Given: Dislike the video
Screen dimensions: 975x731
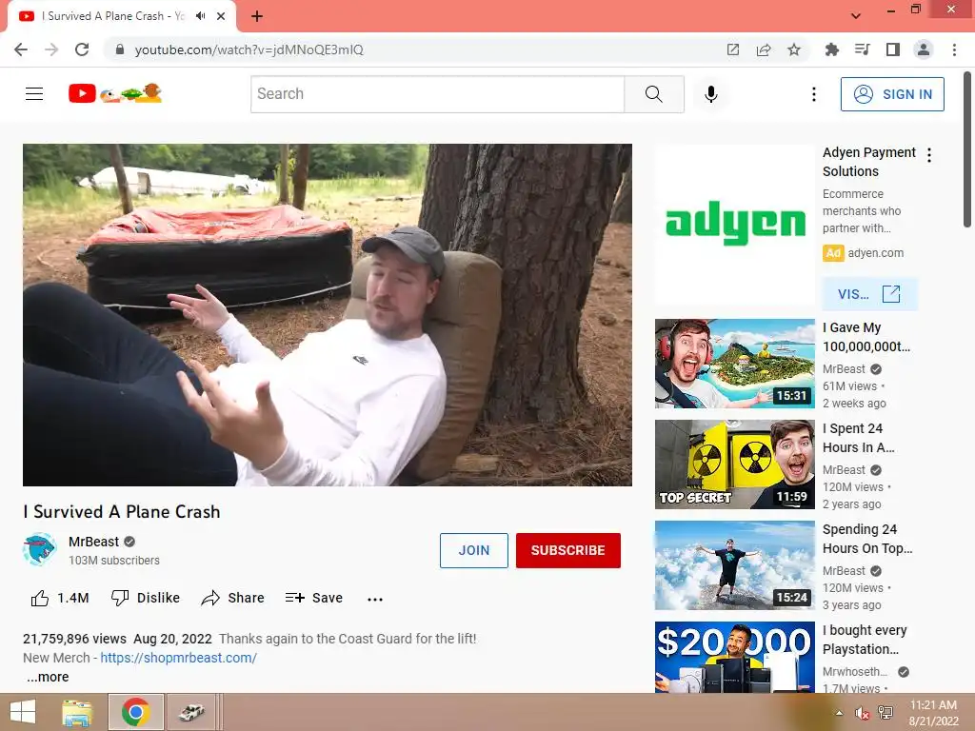Looking at the screenshot, I should coord(146,598).
